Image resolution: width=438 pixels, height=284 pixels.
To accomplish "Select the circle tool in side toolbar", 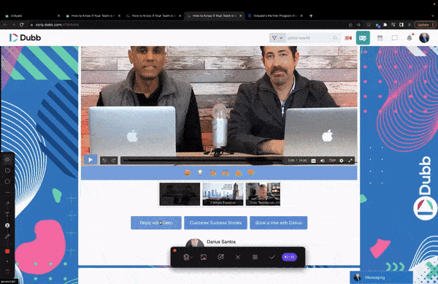I will pos(7,182).
